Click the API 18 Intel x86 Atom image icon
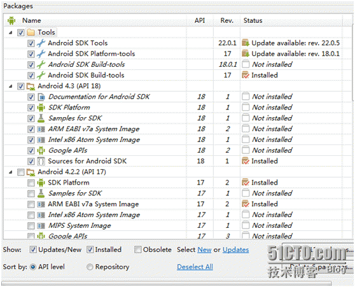 (x=41, y=140)
